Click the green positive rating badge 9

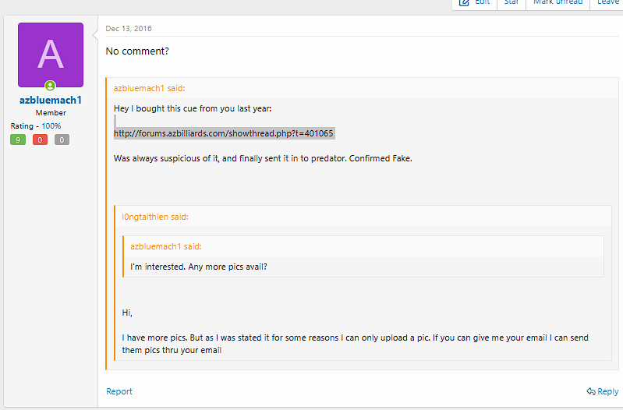(18, 140)
